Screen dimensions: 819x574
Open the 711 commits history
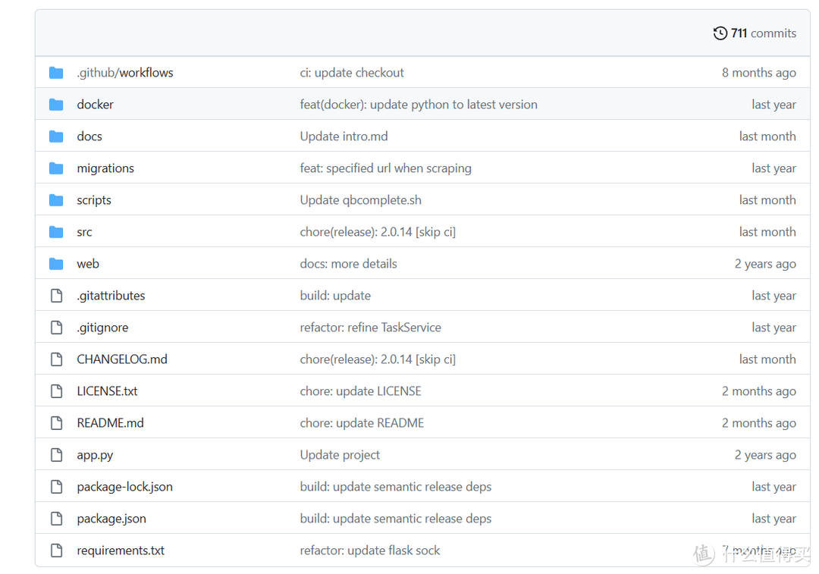point(762,33)
